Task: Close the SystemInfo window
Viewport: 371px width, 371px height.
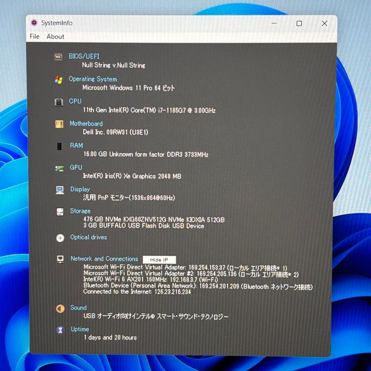Action: coord(324,23)
